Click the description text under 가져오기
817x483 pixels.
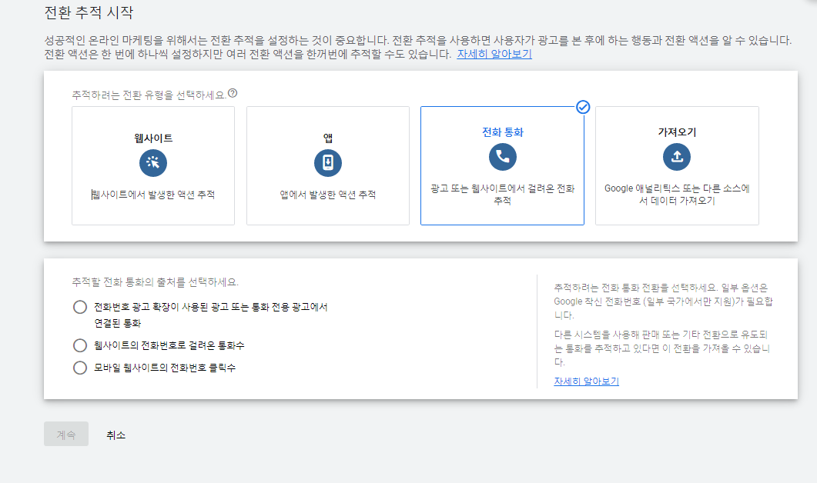(678, 194)
